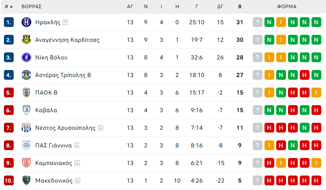Click promotion arrow icon beside Ηρακλής
Viewport: 326px width, 190px height.
(x=65, y=22)
